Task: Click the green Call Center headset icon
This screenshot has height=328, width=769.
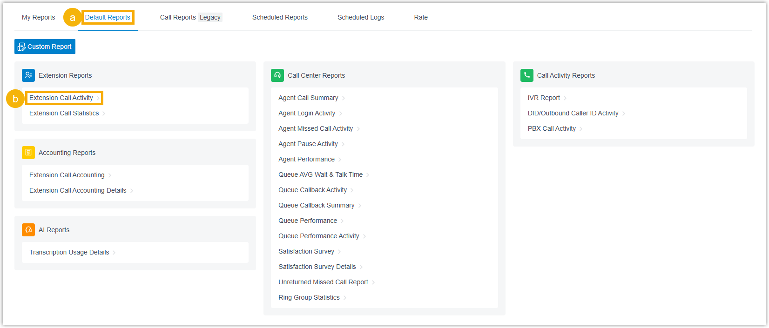Action: click(x=277, y=75)
